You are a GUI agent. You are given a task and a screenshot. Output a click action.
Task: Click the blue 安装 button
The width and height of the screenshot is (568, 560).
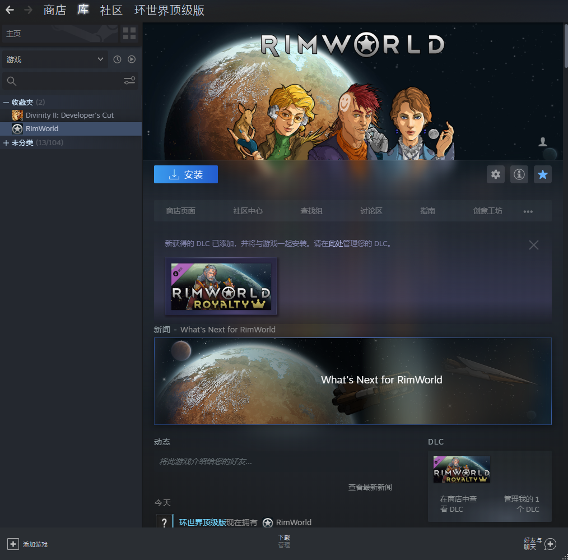tap(186, 174)
